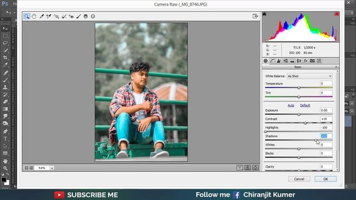Switch to the Lens Corrections tab
Viewport: 356px width, 200px height.
(x=299, y=61)
